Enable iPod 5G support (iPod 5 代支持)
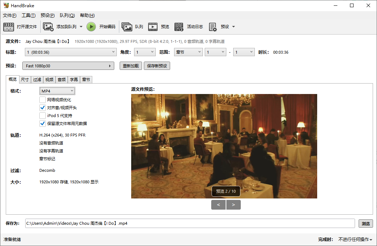This screenshot has width=377, height=246. [43, 116]
